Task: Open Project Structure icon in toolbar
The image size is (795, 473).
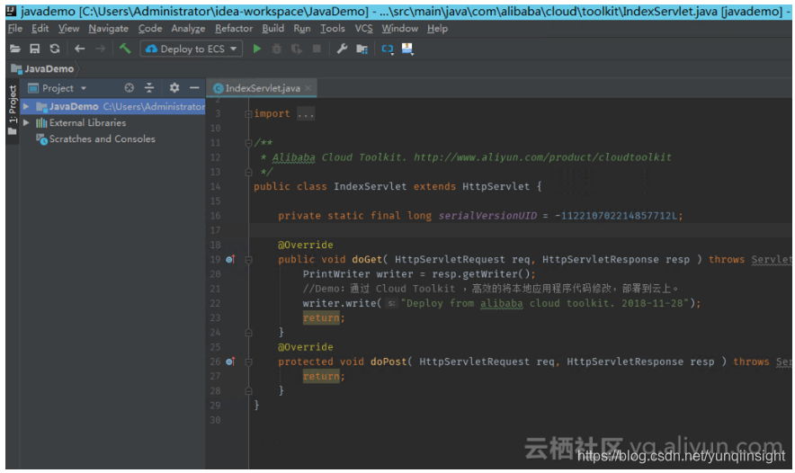Action: click(362, 49)
